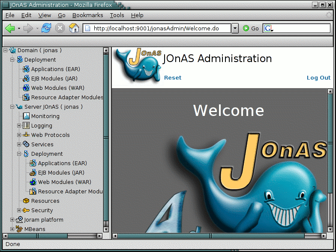Open the Tools menu
The width and height of the screenshot is (336, 252).
click(x=117, y=15)
